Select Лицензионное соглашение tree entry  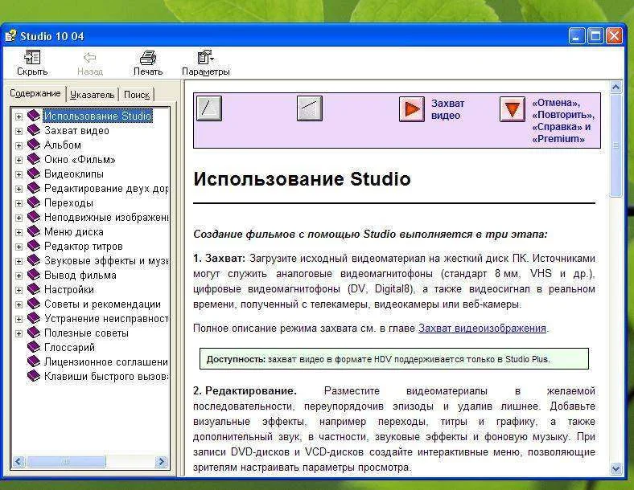[x=106, y=361]
